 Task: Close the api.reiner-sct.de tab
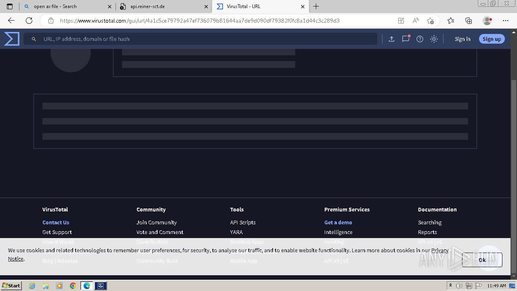[206, 6]
